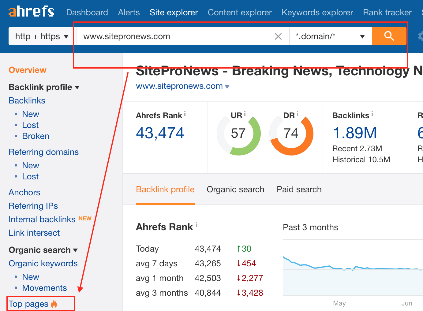Click the flame icon next to Top pages

(x=54, y=304)
